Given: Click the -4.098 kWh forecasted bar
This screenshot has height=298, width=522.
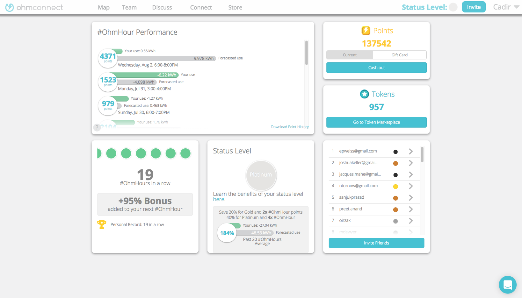Looking at the screenshot, I should point(137,82).
